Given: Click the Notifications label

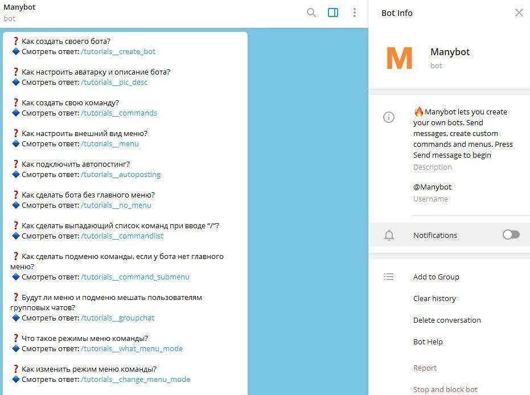Looking at the screenshot, I should [x=435, y=235].
